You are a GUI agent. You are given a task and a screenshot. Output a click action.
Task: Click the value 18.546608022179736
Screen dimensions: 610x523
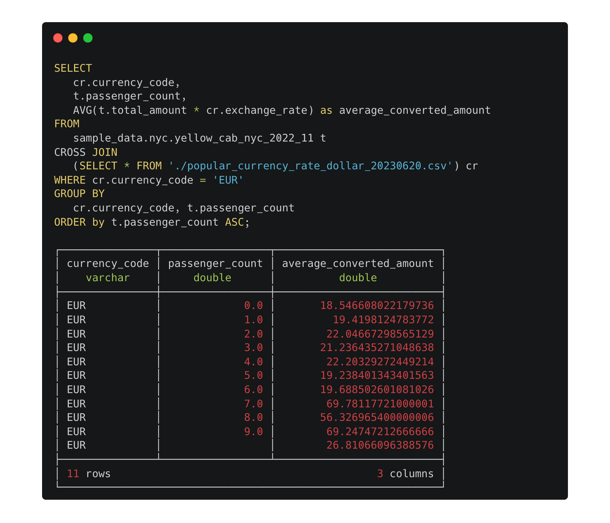(x=377, y=306)
